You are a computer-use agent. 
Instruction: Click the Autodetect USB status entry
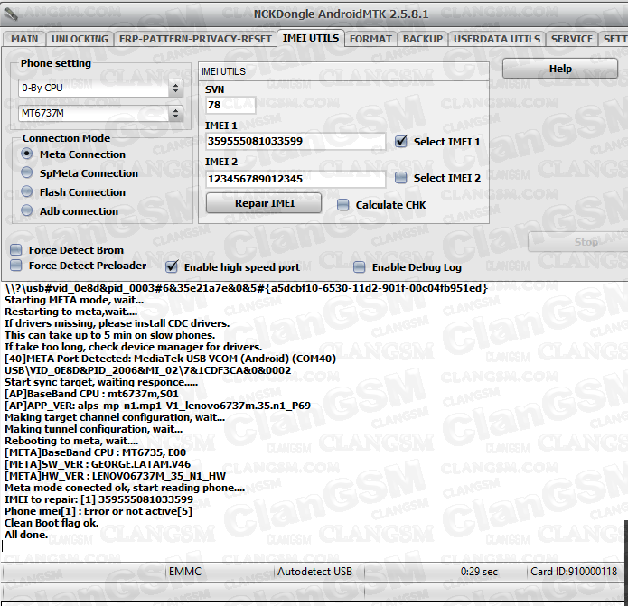314,572
